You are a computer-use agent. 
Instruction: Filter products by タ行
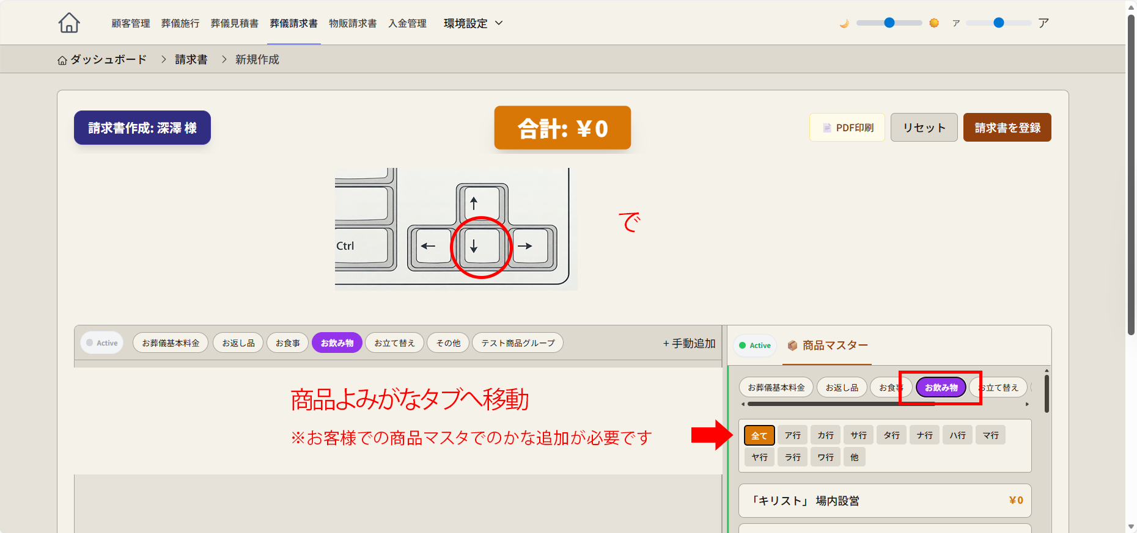pos(892,435)
